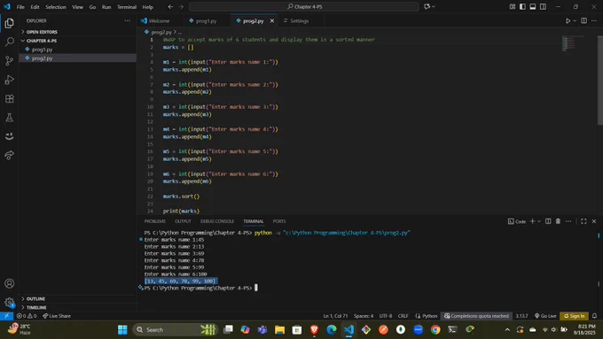This screenshot has height=339, width=603.
Task: Open the Terminal menu
Action: pyautogui.click(x=127, y=7)
